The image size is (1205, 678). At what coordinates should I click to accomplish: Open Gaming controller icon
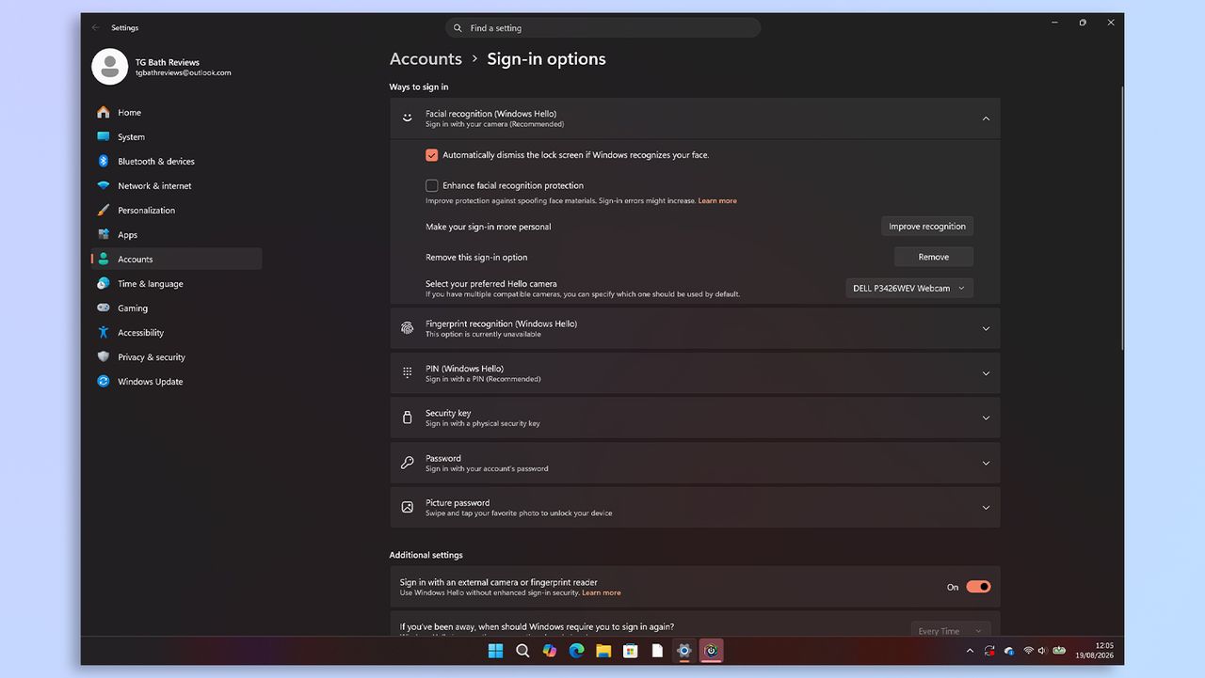coord(104,307)
